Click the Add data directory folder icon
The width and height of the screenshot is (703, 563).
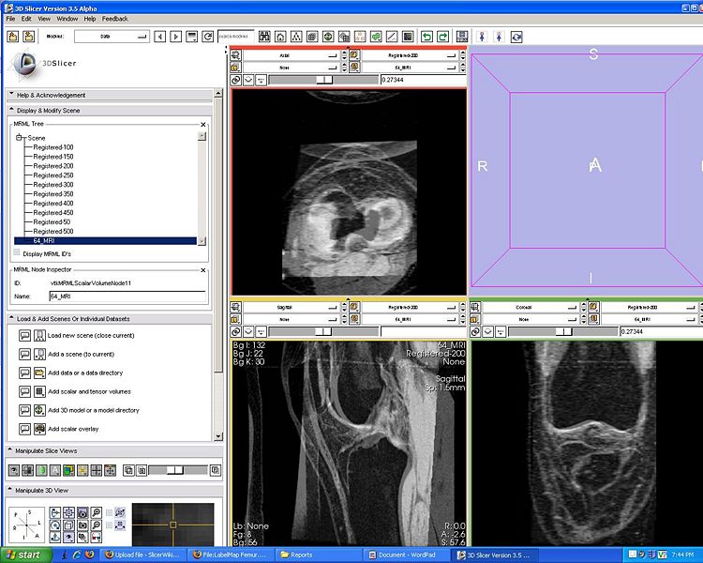point(40,373)
